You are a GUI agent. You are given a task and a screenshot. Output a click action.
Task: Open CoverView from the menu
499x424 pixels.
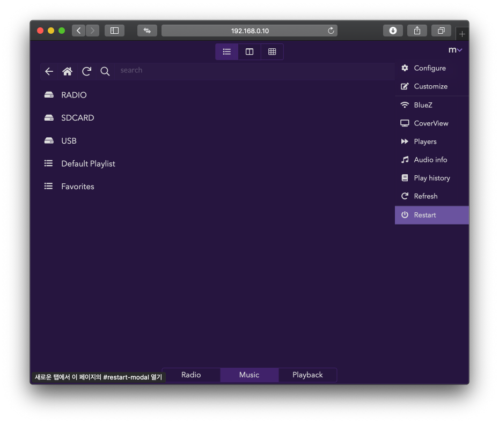click(432, 123)
